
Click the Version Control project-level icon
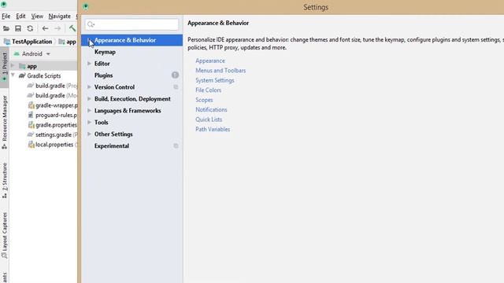(x=176, y=87)
